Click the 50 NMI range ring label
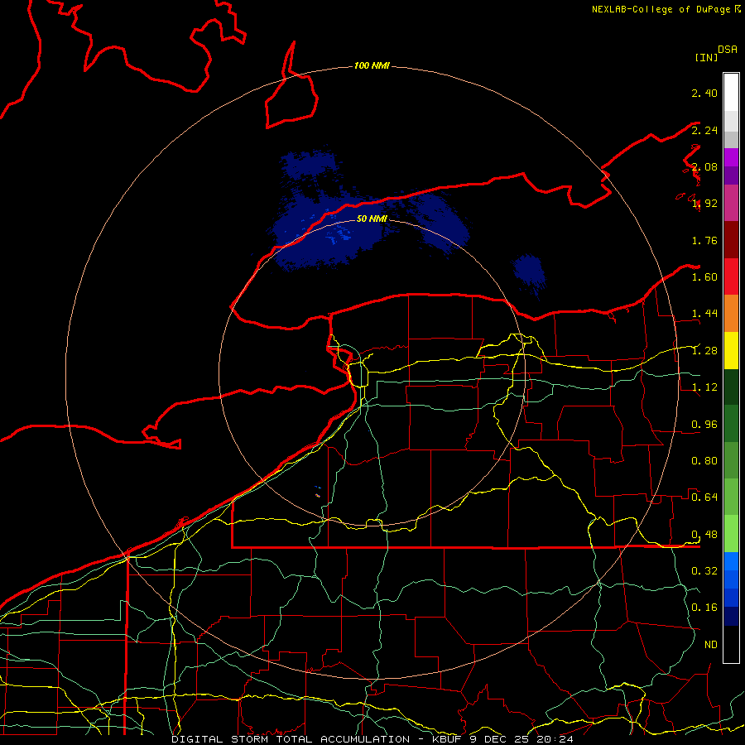 tap(372, 219)
